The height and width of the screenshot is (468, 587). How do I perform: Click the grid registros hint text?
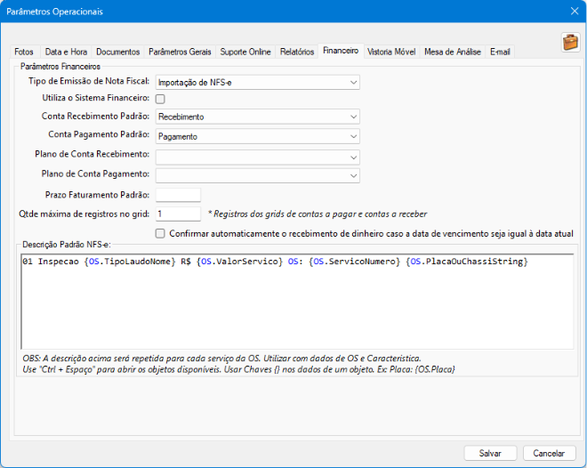click(318, 214)
